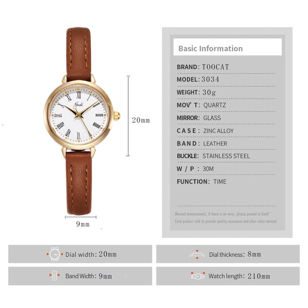Click the WEIGHT: 30g row
The height and width of the screenshot is (308, 308).
[x=226, y=92]
